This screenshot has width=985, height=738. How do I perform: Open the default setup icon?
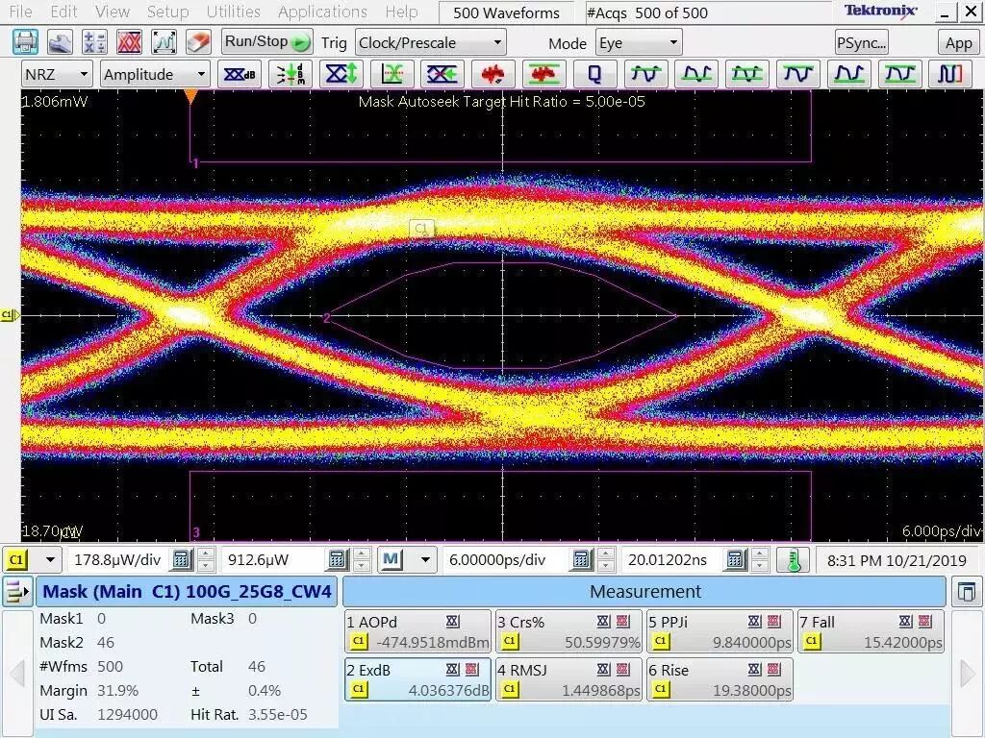(60, 42)
